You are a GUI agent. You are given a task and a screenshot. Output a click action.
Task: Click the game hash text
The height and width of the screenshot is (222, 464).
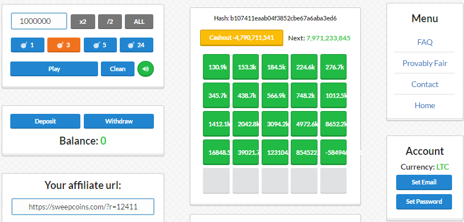click(275, 18)
